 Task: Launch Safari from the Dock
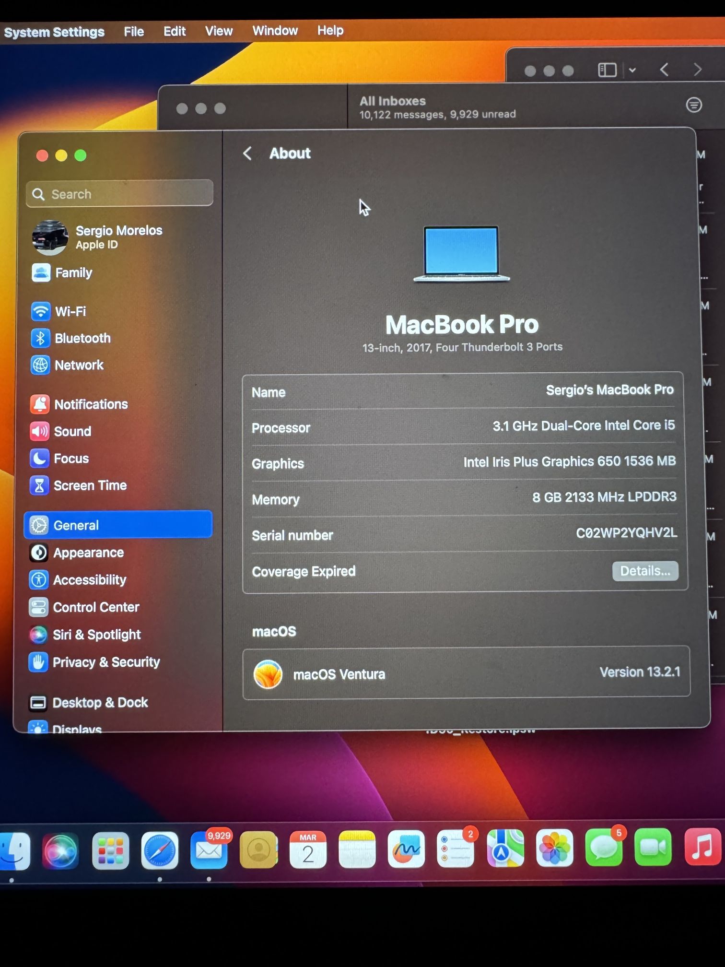coord(160,850)
